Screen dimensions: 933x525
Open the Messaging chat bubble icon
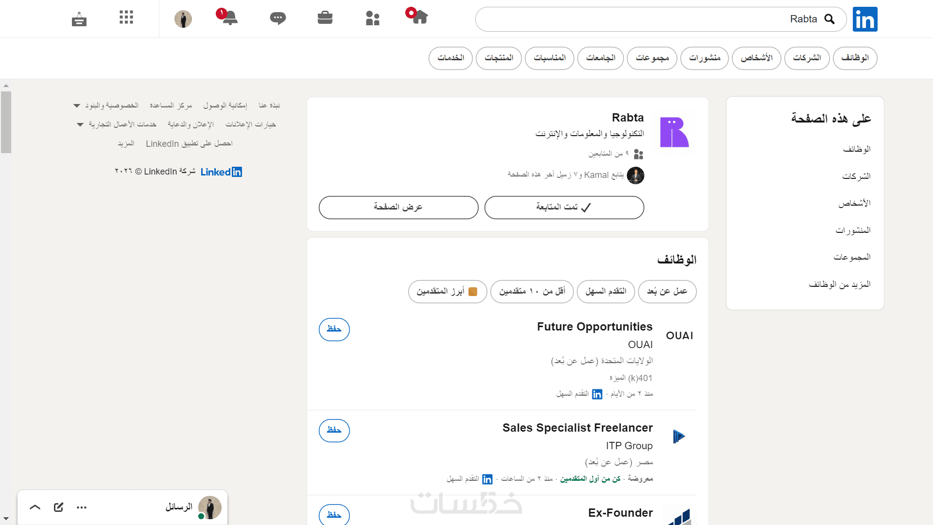[x=277, y=18]
